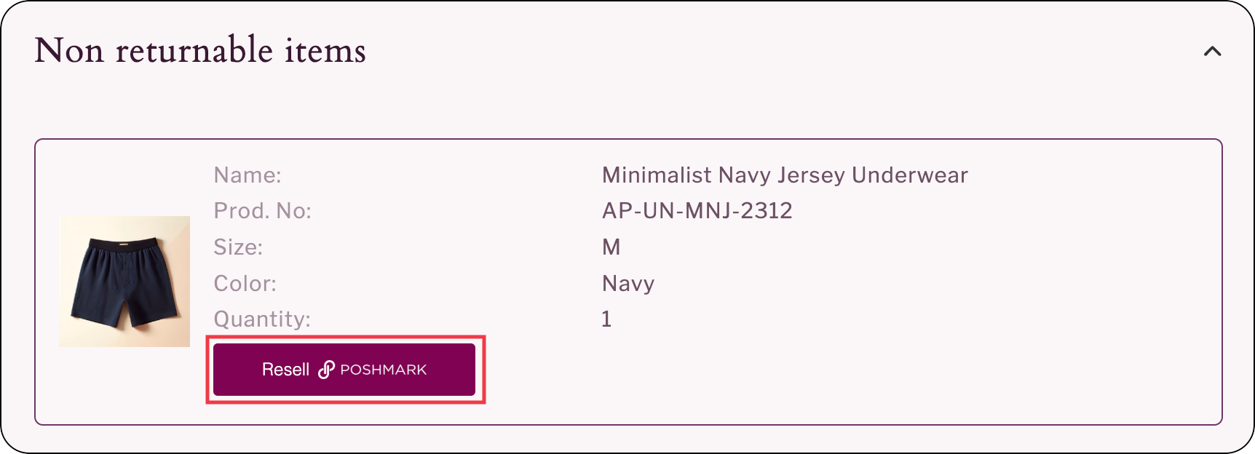Click the Quantity: field label

262,319
